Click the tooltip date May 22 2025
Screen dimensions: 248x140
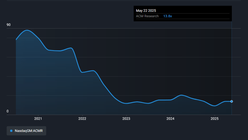click(x=146, y=11)
